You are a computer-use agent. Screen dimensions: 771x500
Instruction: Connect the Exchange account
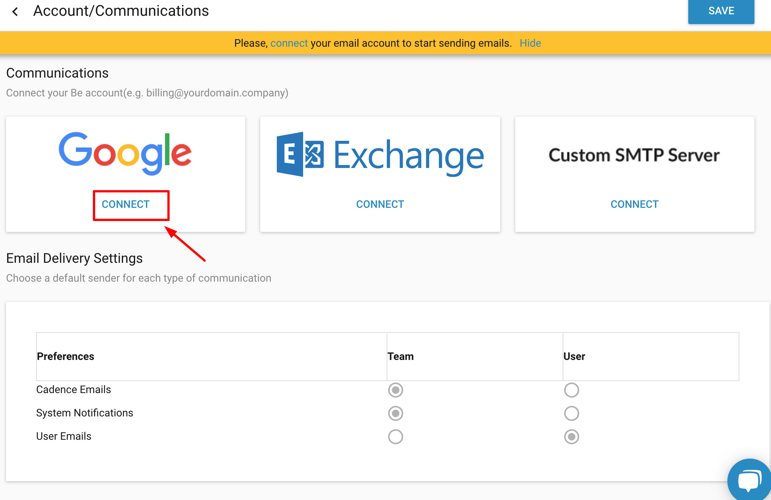point(380,204)
